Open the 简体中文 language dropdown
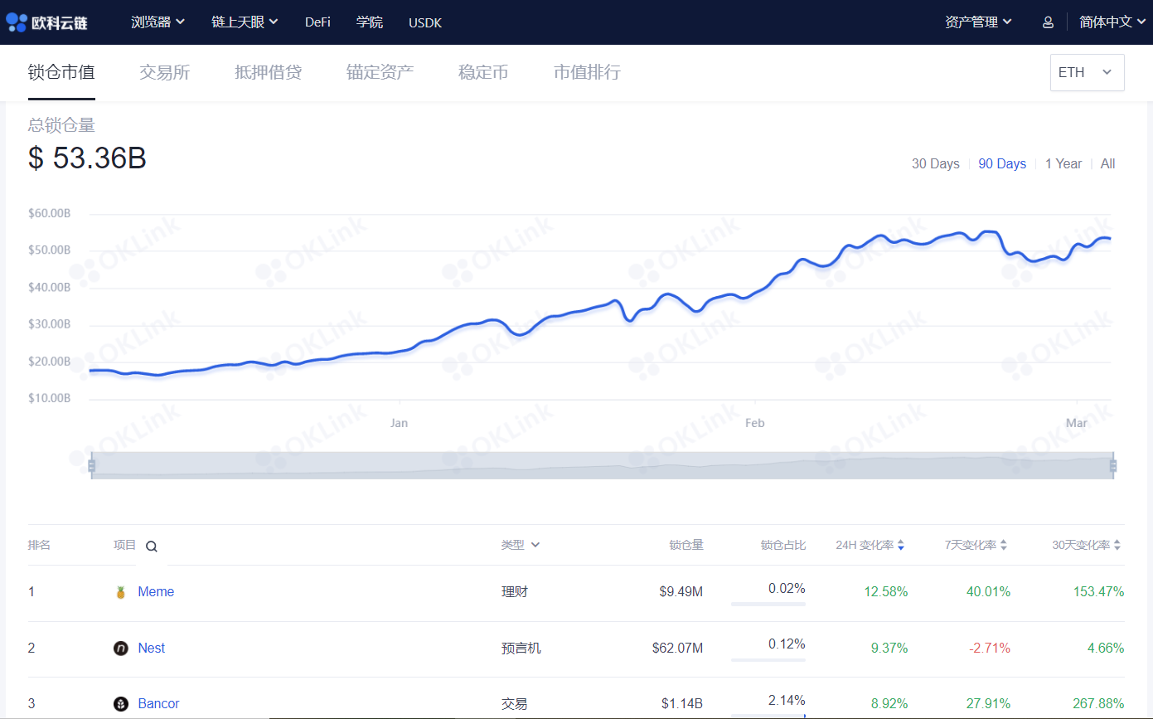1153x719 pixels. (1112, 22)
